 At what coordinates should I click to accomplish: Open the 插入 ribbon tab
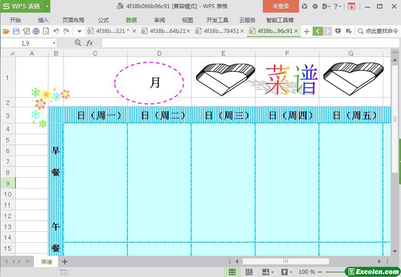pyautogui.click(x=43, y=20)
